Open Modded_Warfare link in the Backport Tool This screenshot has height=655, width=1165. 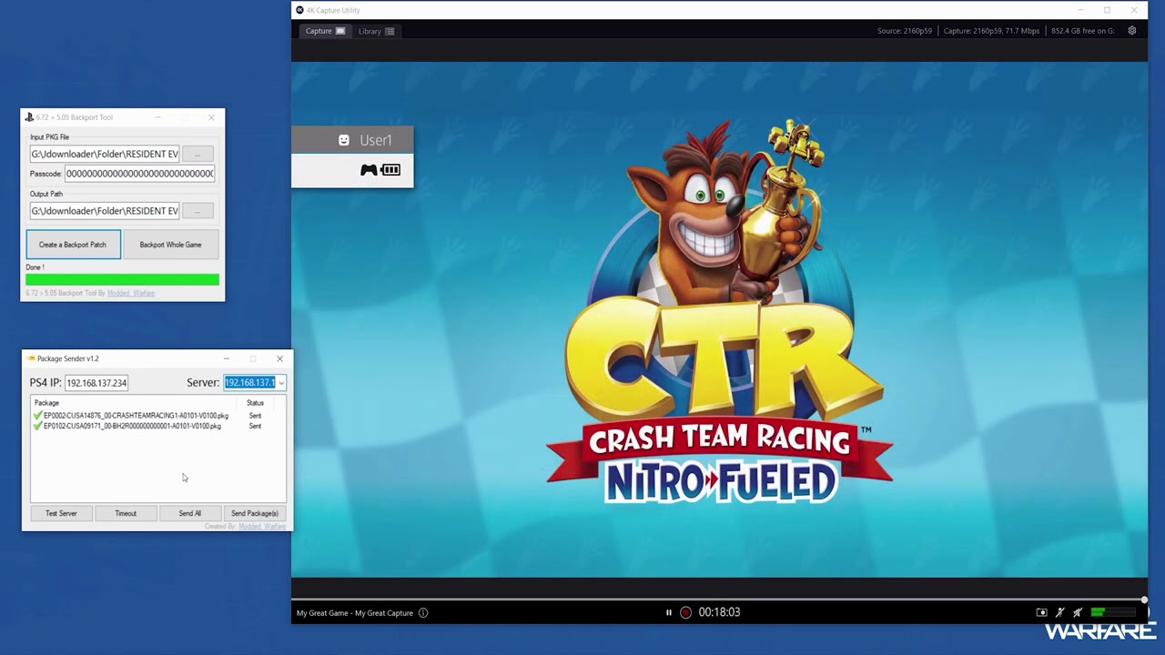(x=131, y=293)
